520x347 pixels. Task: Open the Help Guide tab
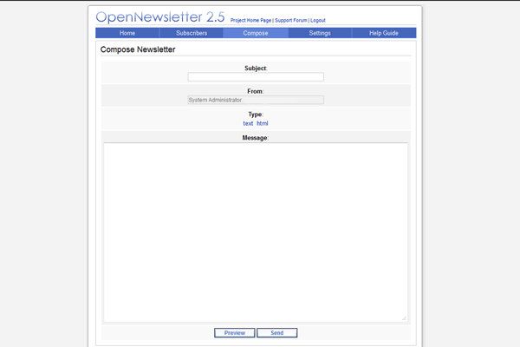tap(384, 33)
